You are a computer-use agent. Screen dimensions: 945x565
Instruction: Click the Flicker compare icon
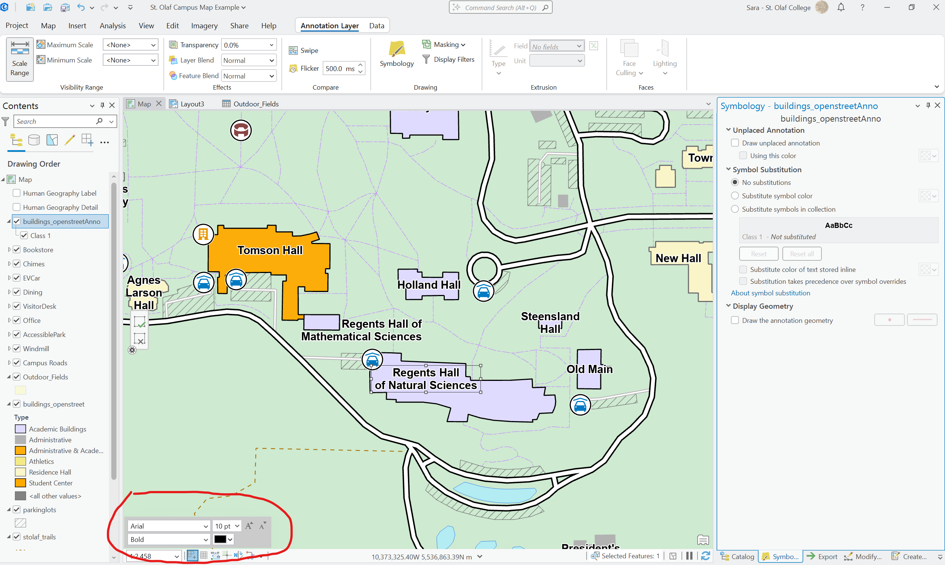coord(293,68)
